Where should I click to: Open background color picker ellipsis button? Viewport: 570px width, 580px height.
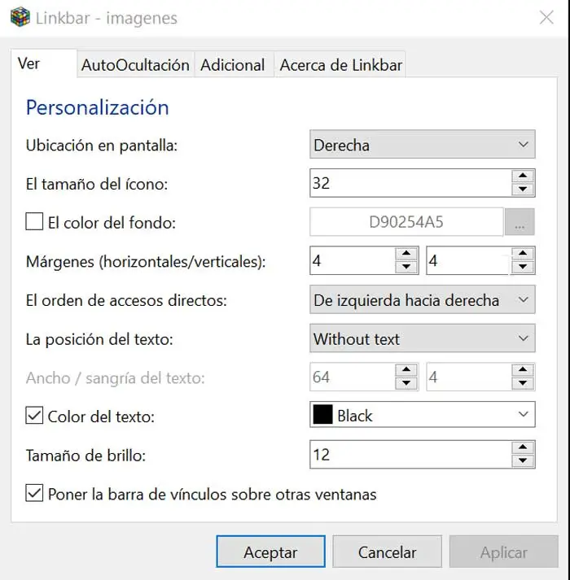click(520, 222)
